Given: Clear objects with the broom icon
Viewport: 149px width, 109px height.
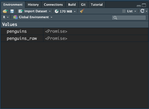Looking at the screenshot, I should click(x=82, y=11).
